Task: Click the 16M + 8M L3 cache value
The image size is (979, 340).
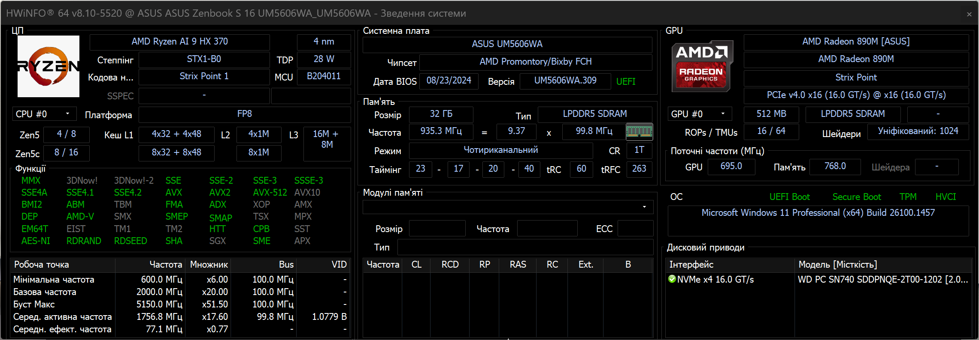Action: click(327, 143)
